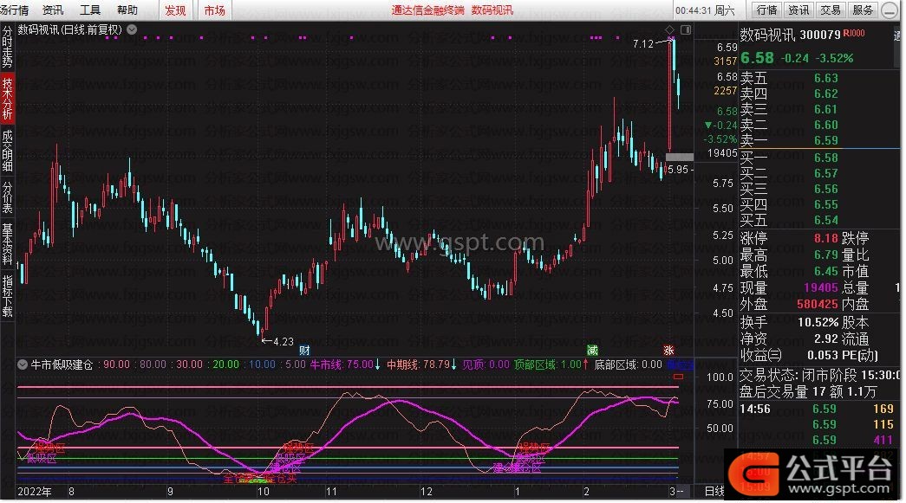Image resolution: width=906 pixels, height=503 pixels.
Task: Click the 行情 button at top right
Action: [766, 10]
